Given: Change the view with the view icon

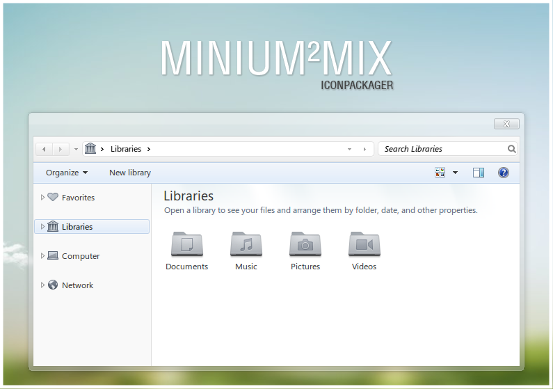Looking at the screenshot, I should [440, 173].
